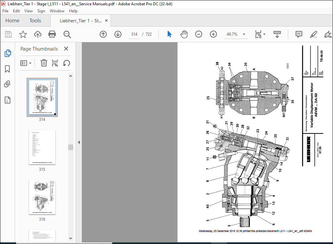The image size is (333, 244).
Task: Add a sticky note comment
Action: click(x=299, y=34)
